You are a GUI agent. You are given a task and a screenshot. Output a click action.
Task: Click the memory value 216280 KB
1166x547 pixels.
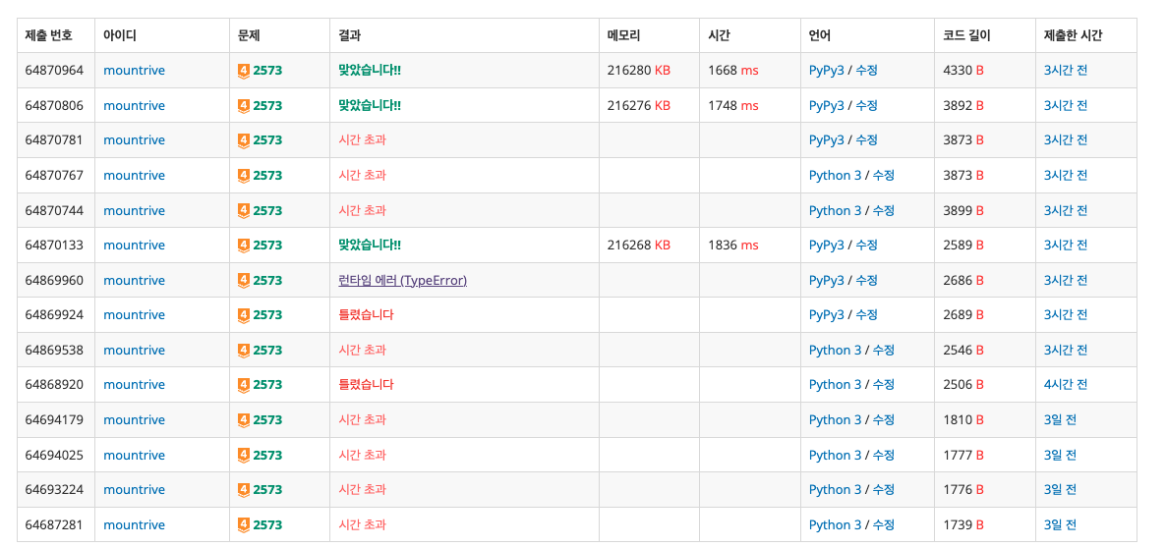(x=639, y=71)
